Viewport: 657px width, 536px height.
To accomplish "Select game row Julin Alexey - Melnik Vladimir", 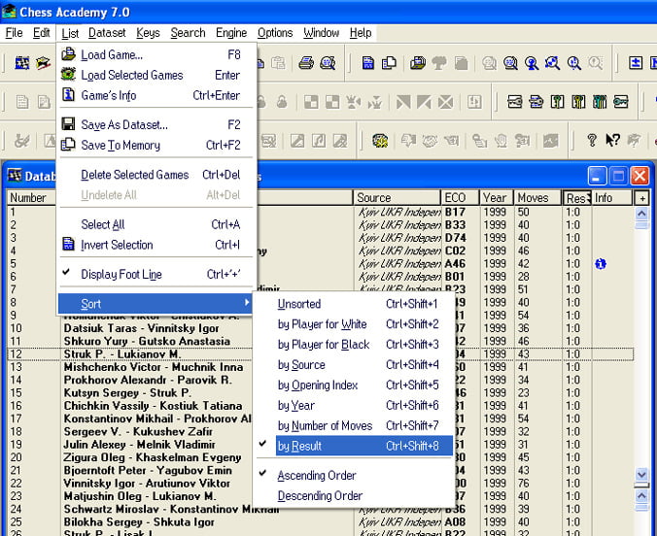I will tap(139, 445).
